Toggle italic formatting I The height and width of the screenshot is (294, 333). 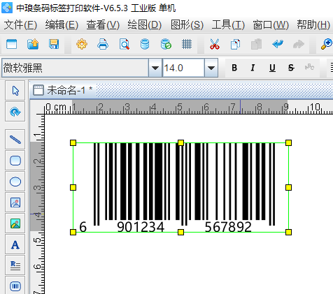(x=253, y=68)
